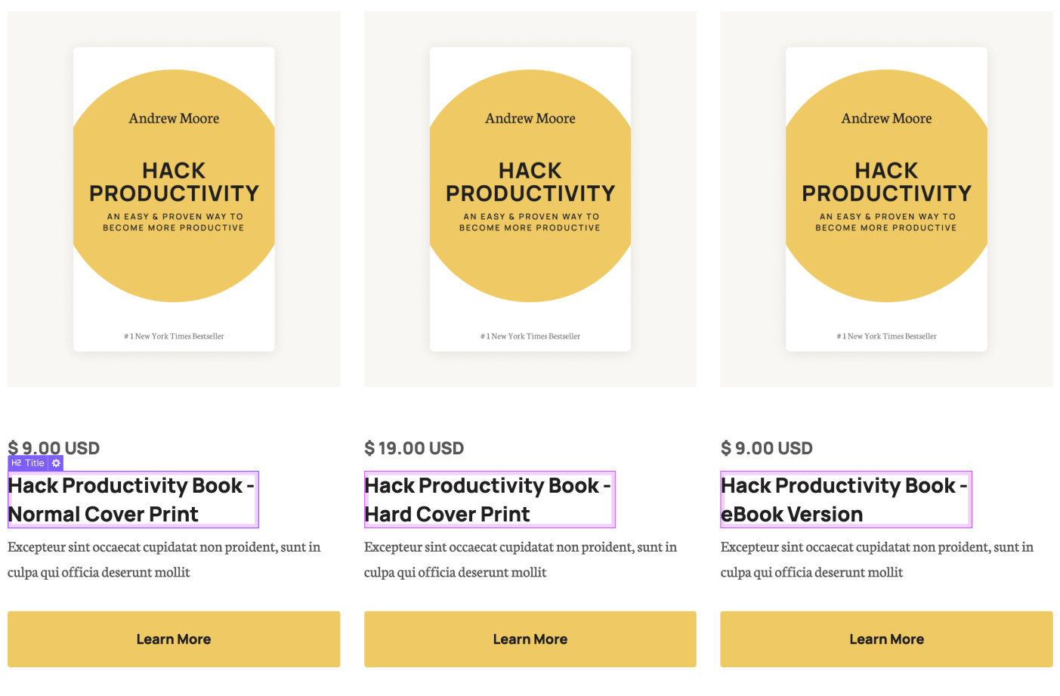Select the Hack Productivity Book - Hard Cover Print heading

click(x=489, y=500)
